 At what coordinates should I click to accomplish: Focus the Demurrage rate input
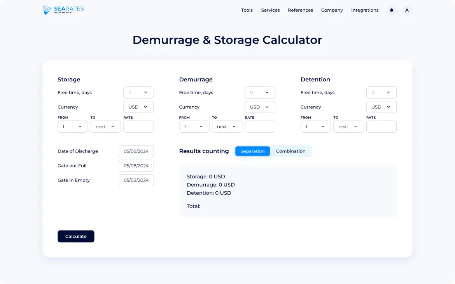point(260,127)
